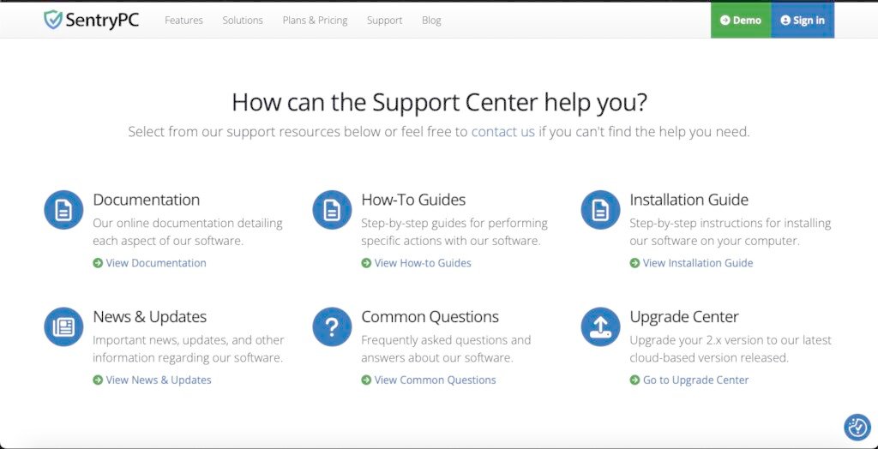Viewport: 878px width, 449px height.
Task: Go to Plans & Pricing
Action: (315, 21)
